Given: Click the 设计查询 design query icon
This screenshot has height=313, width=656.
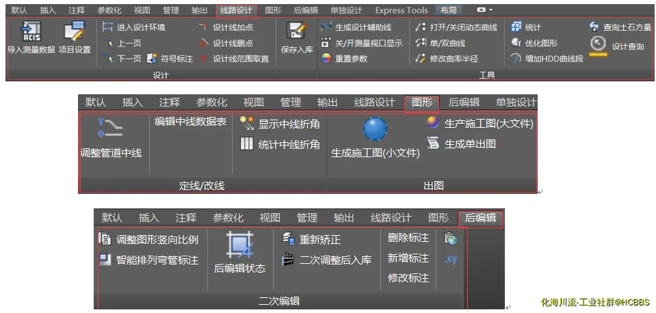Looking at the screenshot, I should pyautogui.click(x=599, y=46).
